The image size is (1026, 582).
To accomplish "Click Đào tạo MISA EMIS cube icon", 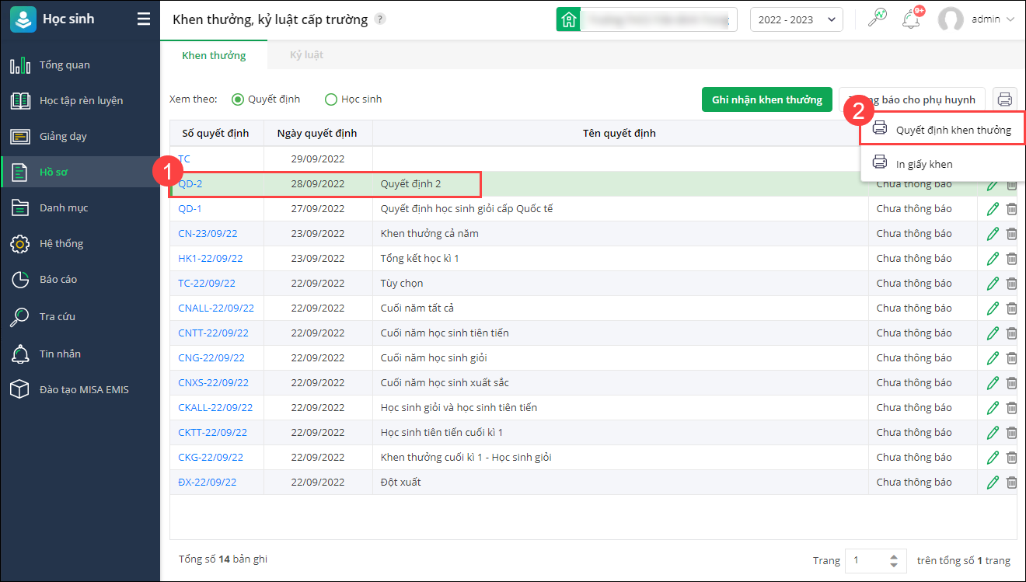I will pyautogui.click(x=20, y=389).
